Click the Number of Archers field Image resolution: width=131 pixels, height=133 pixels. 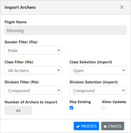click(18, 110)
